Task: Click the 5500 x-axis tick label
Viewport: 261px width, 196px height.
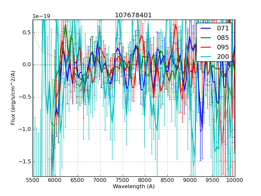Action: [x=33, y=180]
